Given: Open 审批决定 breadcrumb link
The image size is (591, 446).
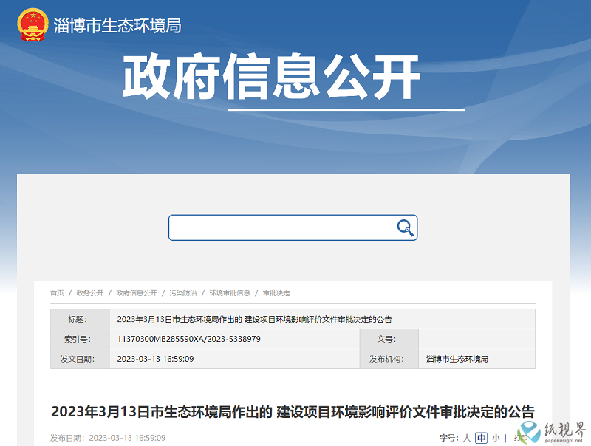Looking at the screenshot, I should tap(276, 293).
